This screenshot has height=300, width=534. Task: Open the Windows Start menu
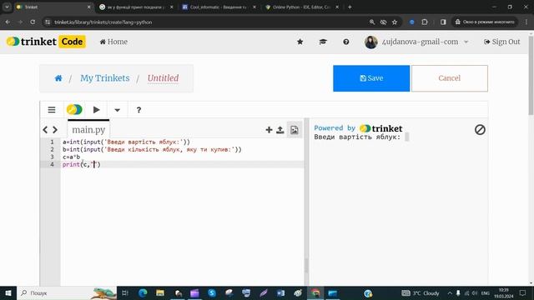pos(8,292)
